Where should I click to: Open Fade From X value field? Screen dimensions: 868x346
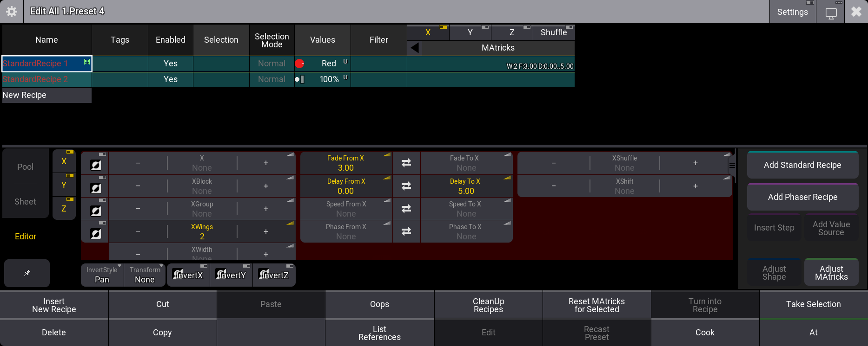pos(346,163)
